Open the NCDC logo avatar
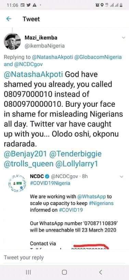The image size is (129, 280). [x=17, y=183]
